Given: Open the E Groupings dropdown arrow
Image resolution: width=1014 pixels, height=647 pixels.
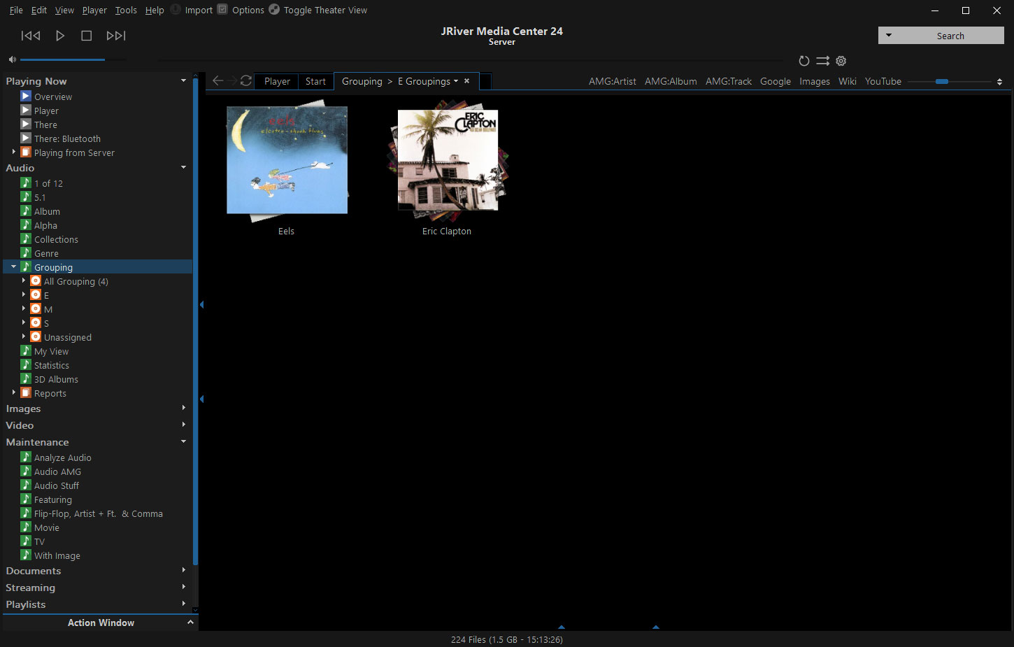Looking at the screenshot, I should [x=456, y=81].
